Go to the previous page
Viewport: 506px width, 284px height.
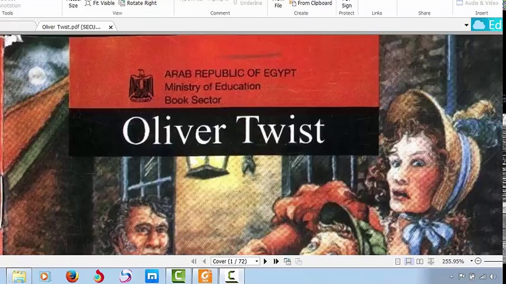pos(204,261)
